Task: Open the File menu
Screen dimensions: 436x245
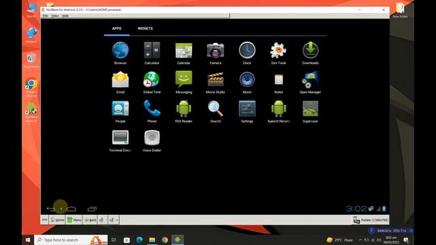Action: [45, 16]
